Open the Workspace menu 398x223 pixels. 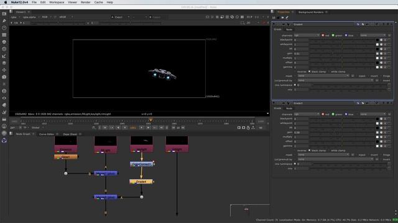[57, 2]
